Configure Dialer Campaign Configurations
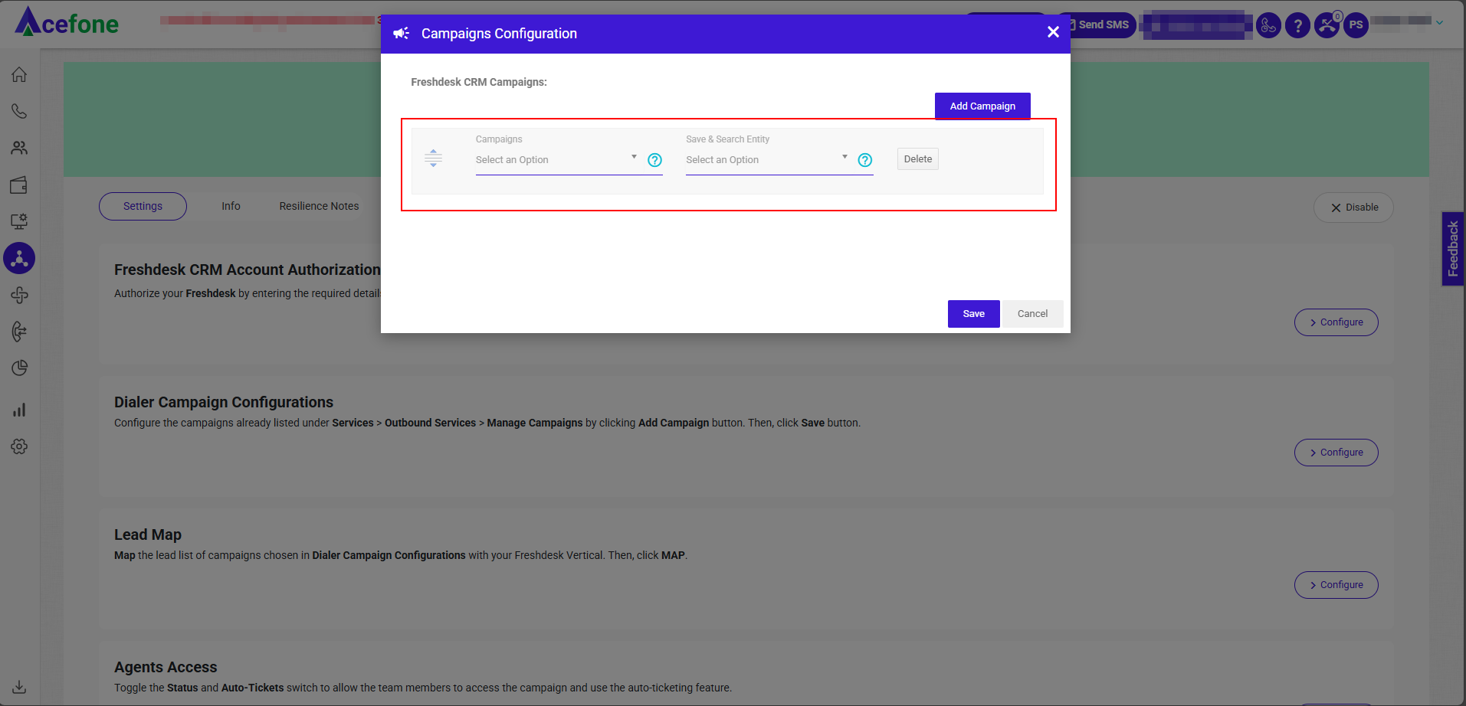The height and width of the screenshot is (706, 1466). (1336, 453)
